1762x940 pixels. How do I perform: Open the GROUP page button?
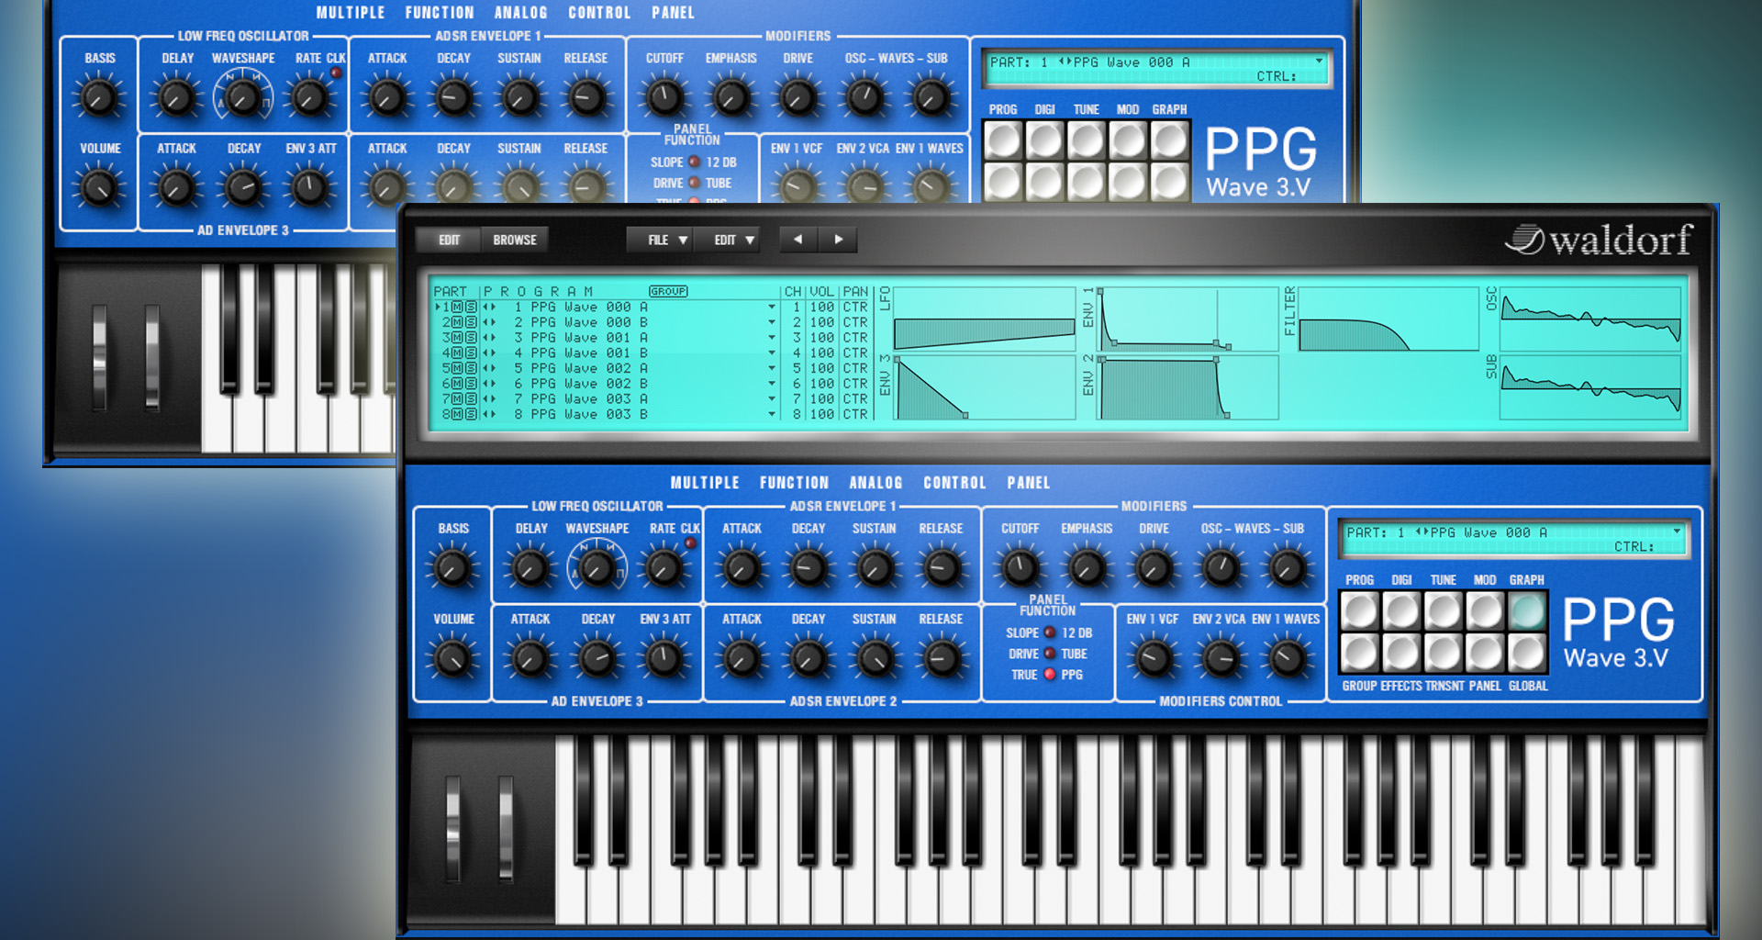pyautogui.click(x=1360, y=653)
